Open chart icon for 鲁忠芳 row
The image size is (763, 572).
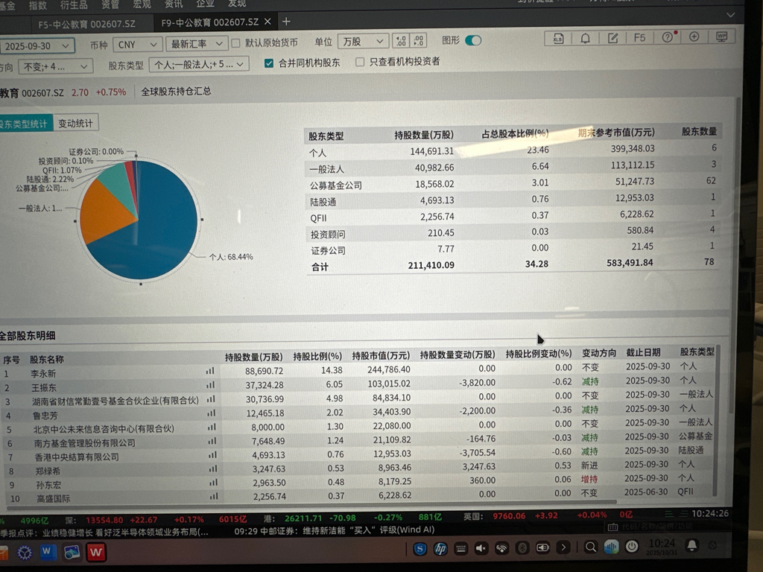coord(211,413)
